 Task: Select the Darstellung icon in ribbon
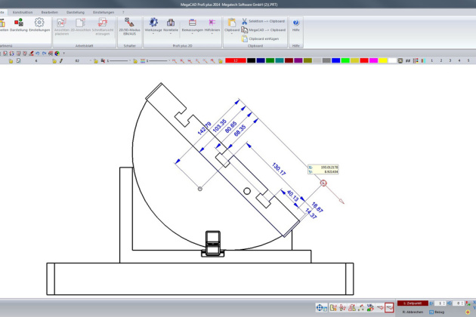pos(19,24)
